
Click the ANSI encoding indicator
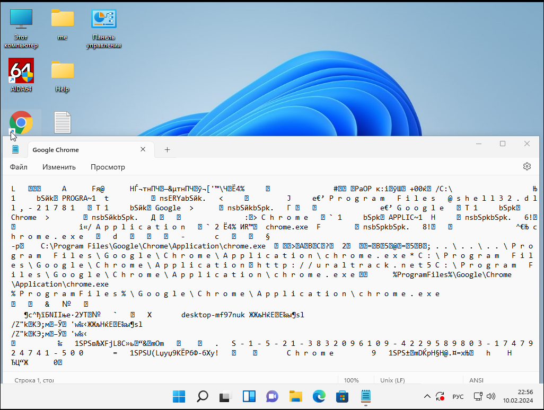tap(476, 380)
